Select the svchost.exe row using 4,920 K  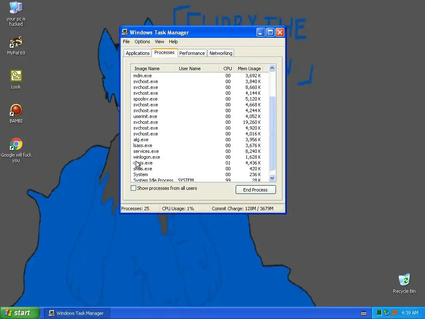tap(200, 128)
